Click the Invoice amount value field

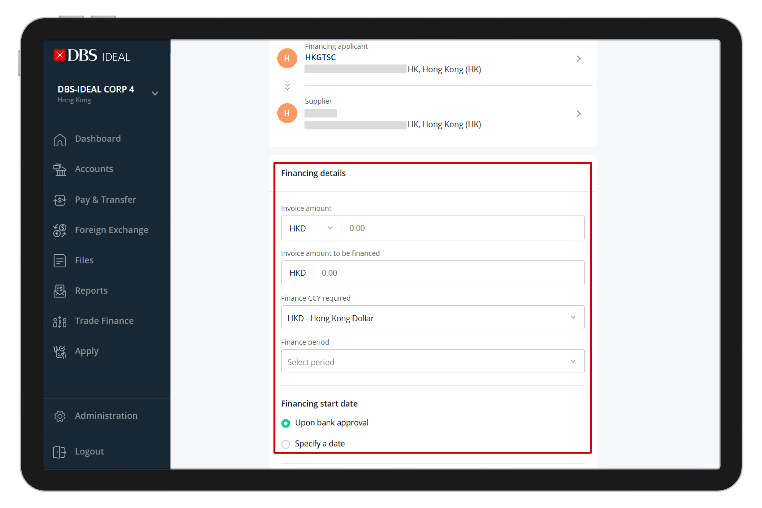pos(463,228)
